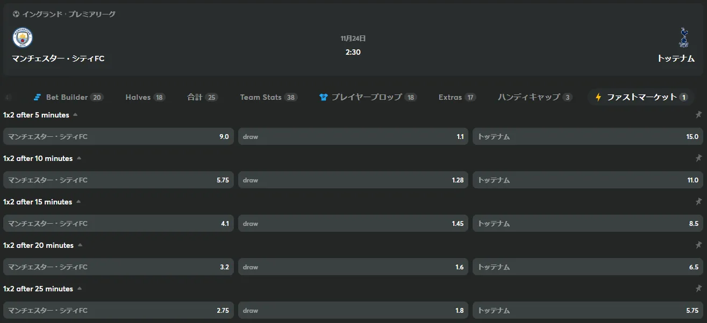Open the Halves tab

pyautogui.click(x=145, y=97)
